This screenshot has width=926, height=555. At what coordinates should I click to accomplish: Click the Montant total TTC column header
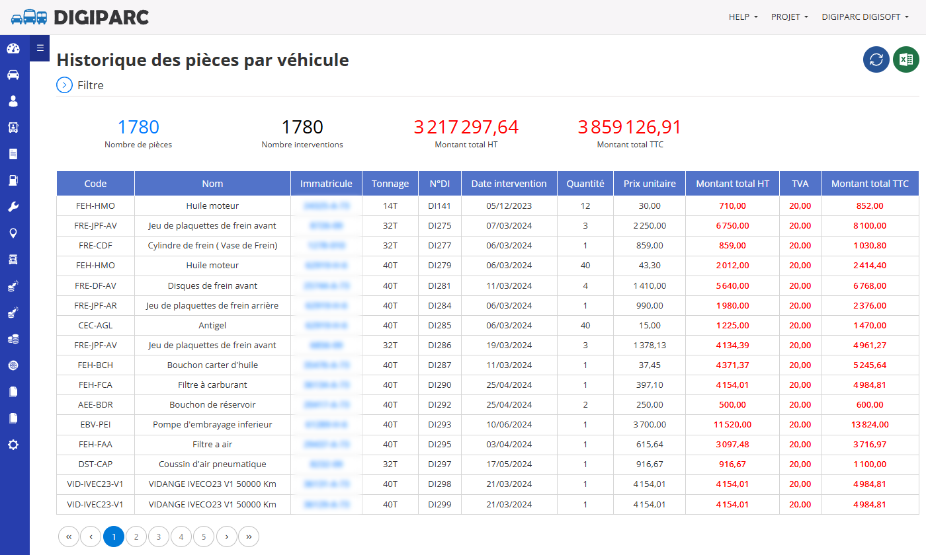click(870, 184)
